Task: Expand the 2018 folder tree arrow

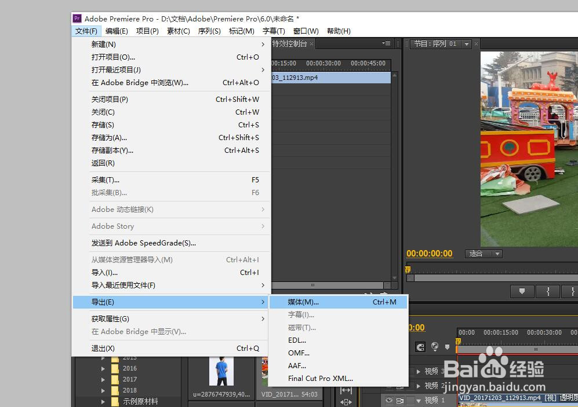Action: tap(103, 390)
